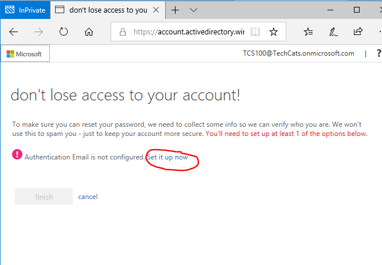Close the "don't lose access" tab
The height and width of the screenshot is (265, 382).
point(156,10)
